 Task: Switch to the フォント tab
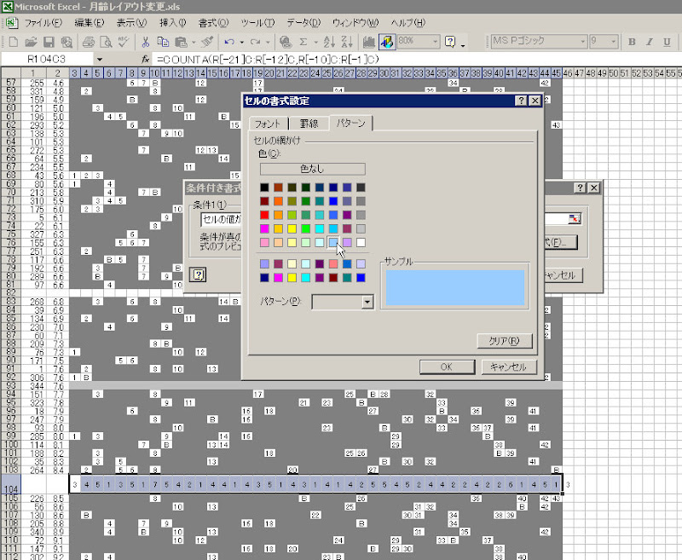pyautogui.click(x=268, y=124)
